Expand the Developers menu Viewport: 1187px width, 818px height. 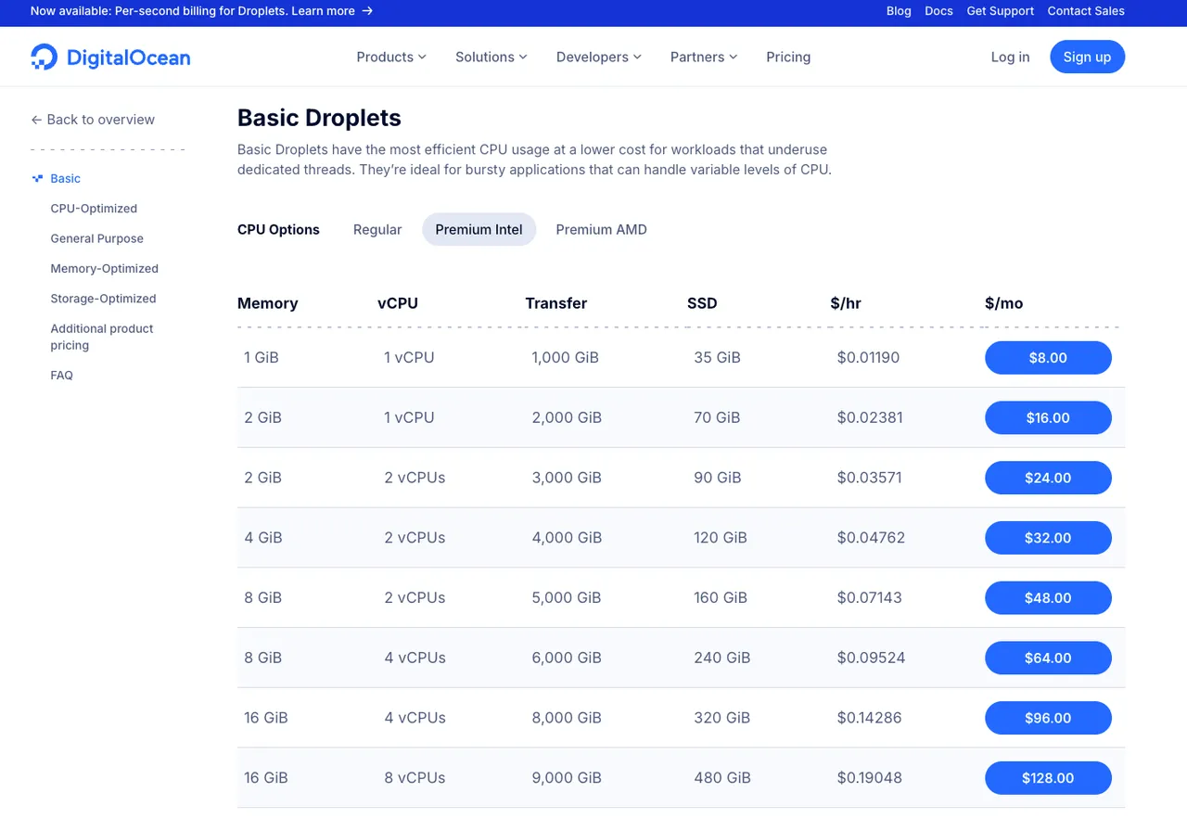pyautogui.click(x=598, y=57)
